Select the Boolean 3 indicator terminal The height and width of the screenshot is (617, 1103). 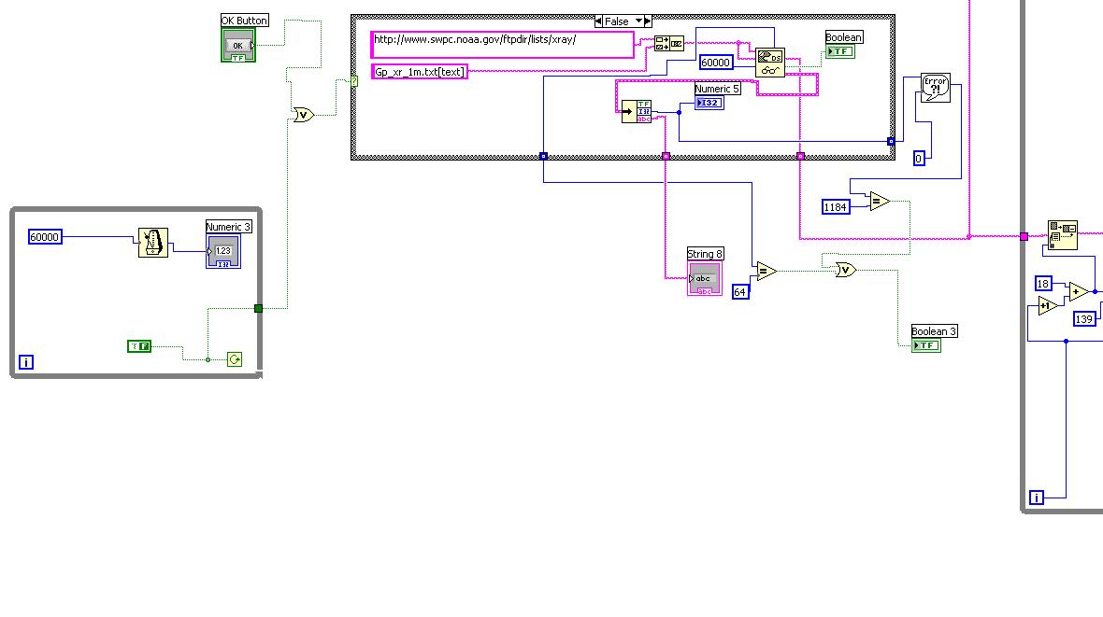926,345
